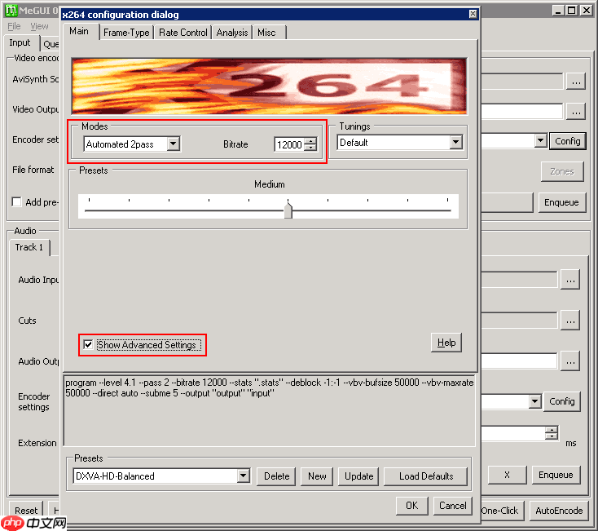
Task: Open the Rate Control tab
Action: pyautogui.click(x=182, y=33)
